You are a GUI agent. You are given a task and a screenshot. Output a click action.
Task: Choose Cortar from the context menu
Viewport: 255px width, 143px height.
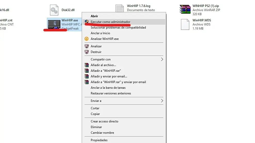[x=124, y=108]
